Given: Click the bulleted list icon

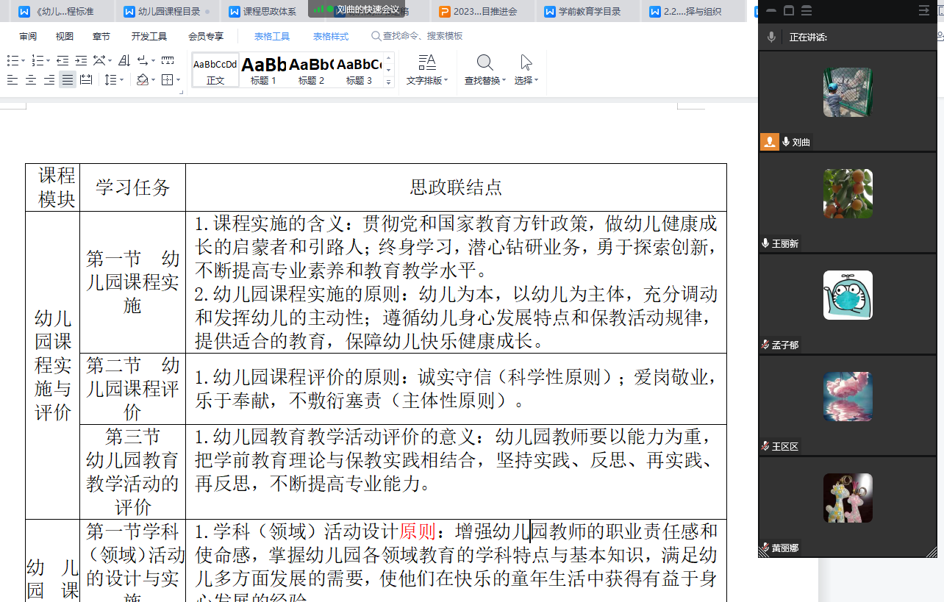Looking at the screenshot, I should [12, 61].
